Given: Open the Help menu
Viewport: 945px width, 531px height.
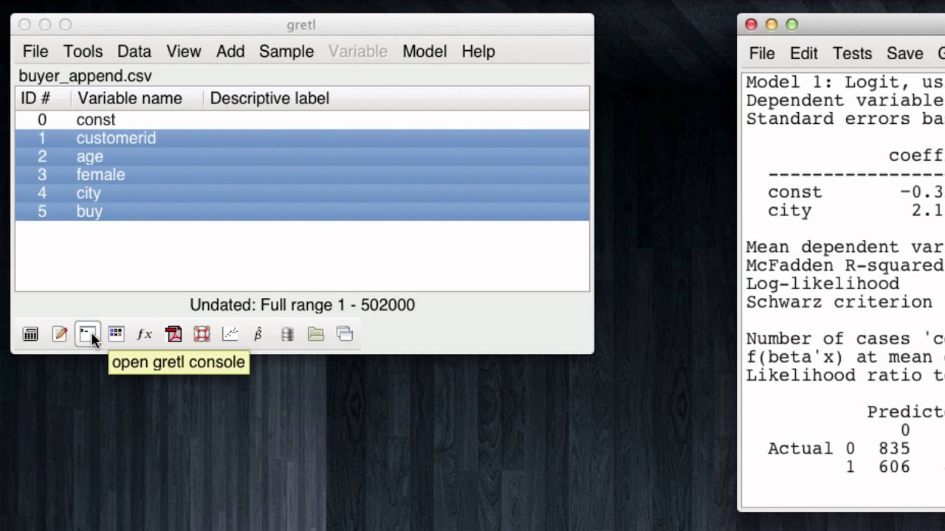Looking at the screenshot, I should pyautogui.click(x=478, y=52).
